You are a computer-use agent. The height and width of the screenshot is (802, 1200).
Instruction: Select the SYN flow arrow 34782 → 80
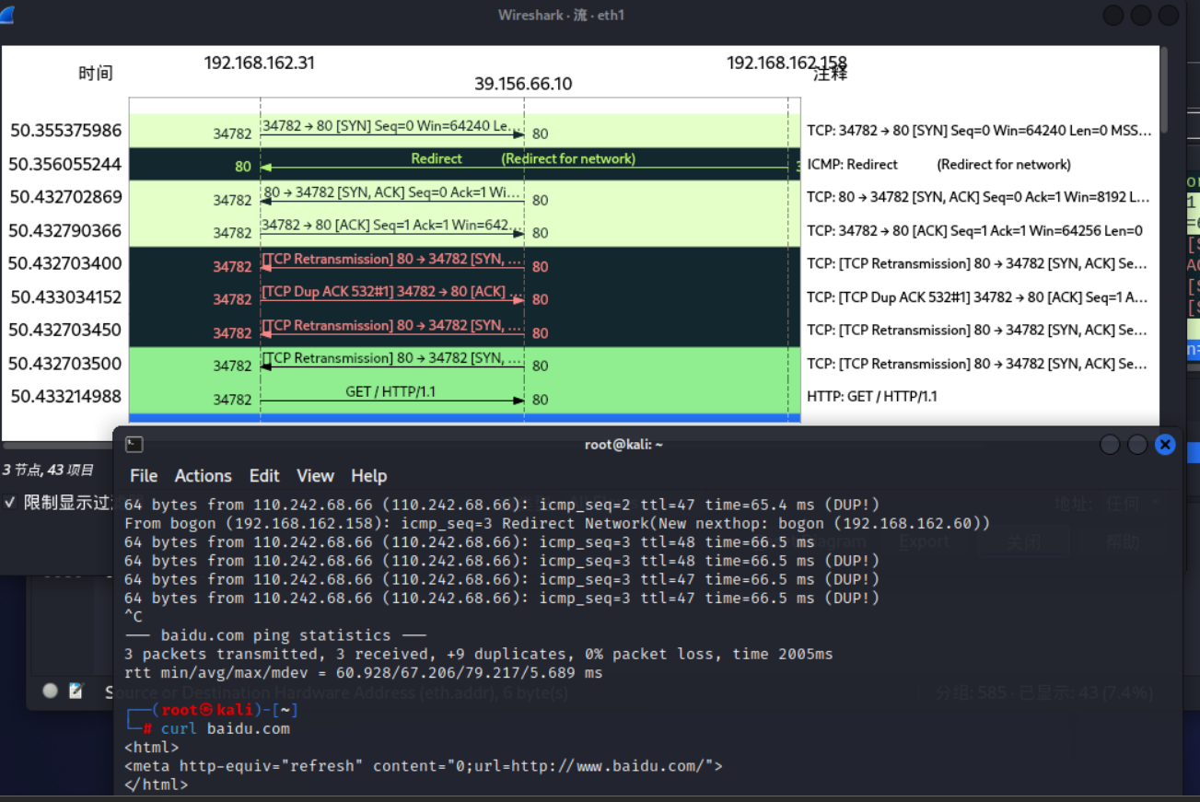(x=392, y=131)
